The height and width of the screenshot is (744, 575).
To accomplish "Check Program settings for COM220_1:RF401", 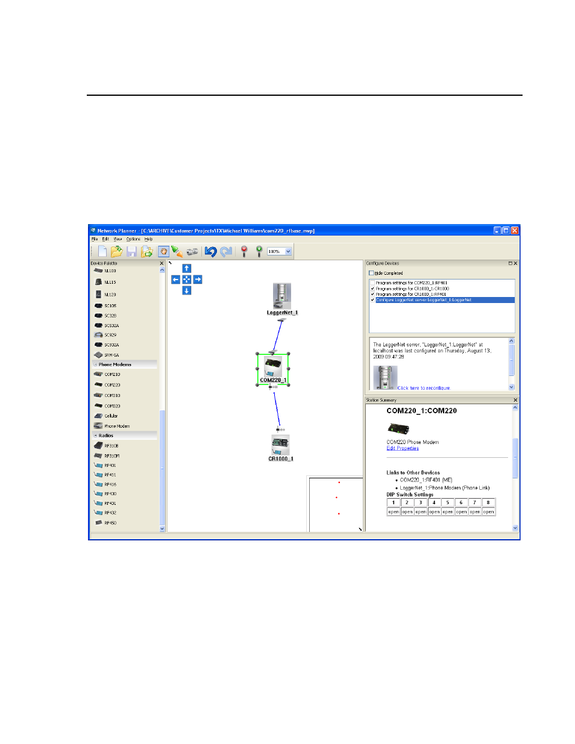I will pyautogui.click(x=372, y=283).
